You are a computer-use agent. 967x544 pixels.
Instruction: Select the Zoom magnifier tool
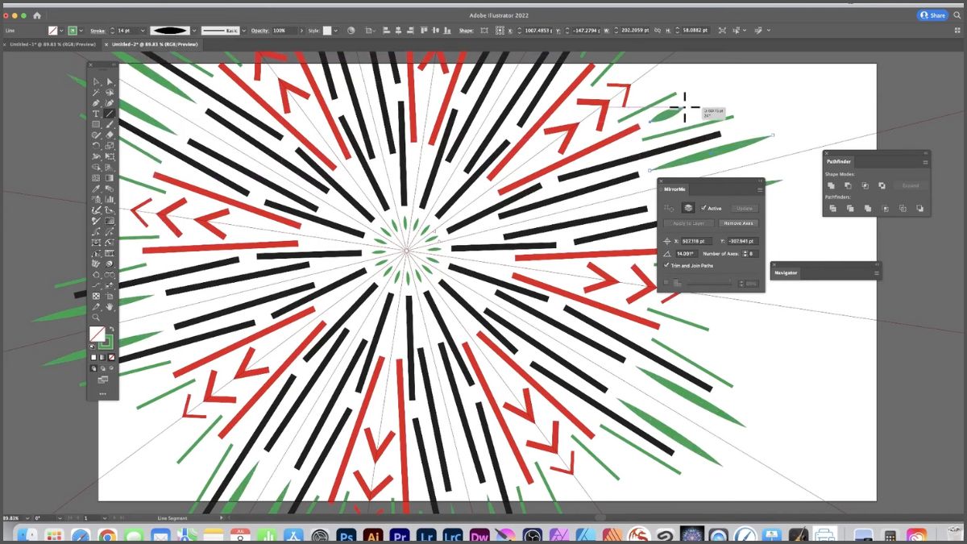point(96,317)
